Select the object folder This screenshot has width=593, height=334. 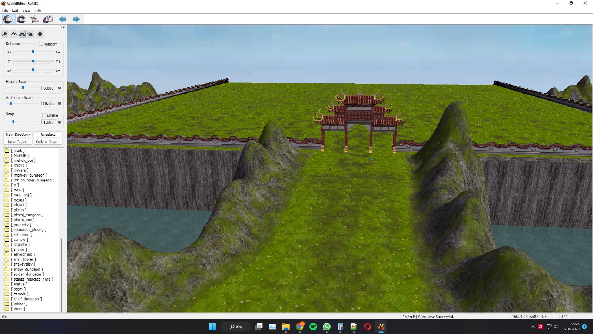click(16, 205)
